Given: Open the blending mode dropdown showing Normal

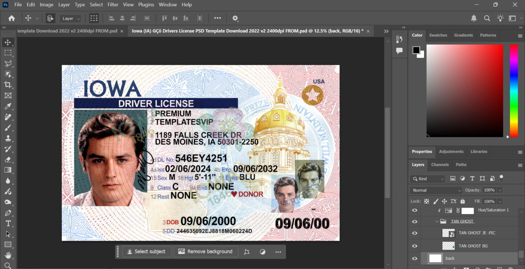Looking at the screenshot, I should pyautogui.click(x=435, y=190).
